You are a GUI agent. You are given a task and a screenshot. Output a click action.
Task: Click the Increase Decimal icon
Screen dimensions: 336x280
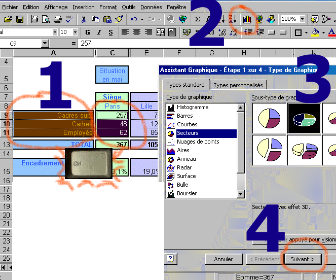point(222,32)
